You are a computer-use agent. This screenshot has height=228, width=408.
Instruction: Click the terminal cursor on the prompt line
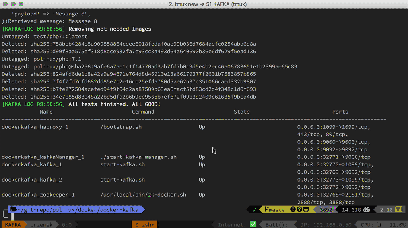coord(13,216)
